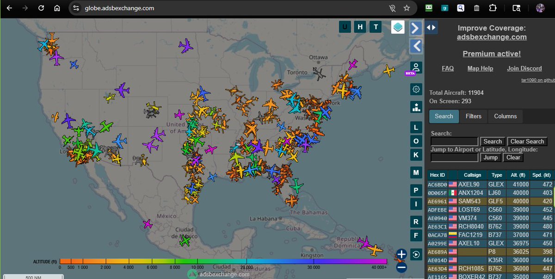
Task: Click the Search button
Action: point(493,142)
